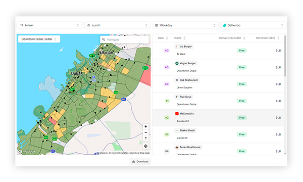The image size is (303, 182).
Task: Click the AD badge for Oak Restaurant
Action: click(x=167, y=84)
